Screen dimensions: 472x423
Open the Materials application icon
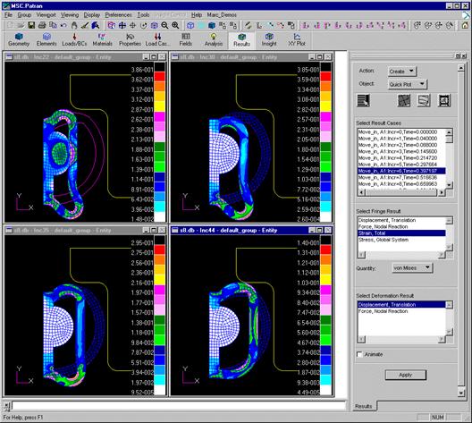(x=102, y=39)
